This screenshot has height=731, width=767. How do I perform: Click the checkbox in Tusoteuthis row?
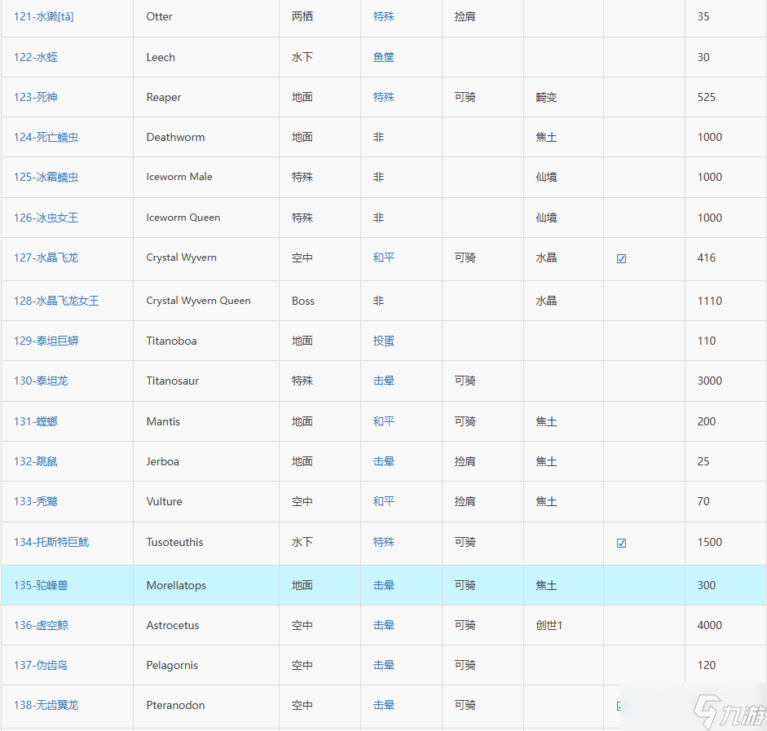click(621, 544)
